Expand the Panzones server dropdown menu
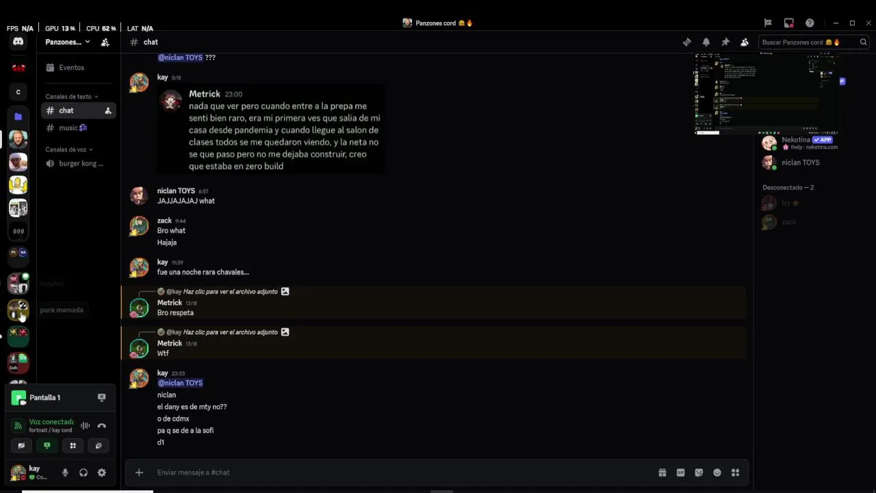This screenshot has height=493, width=876. click(x=87, y=42)
